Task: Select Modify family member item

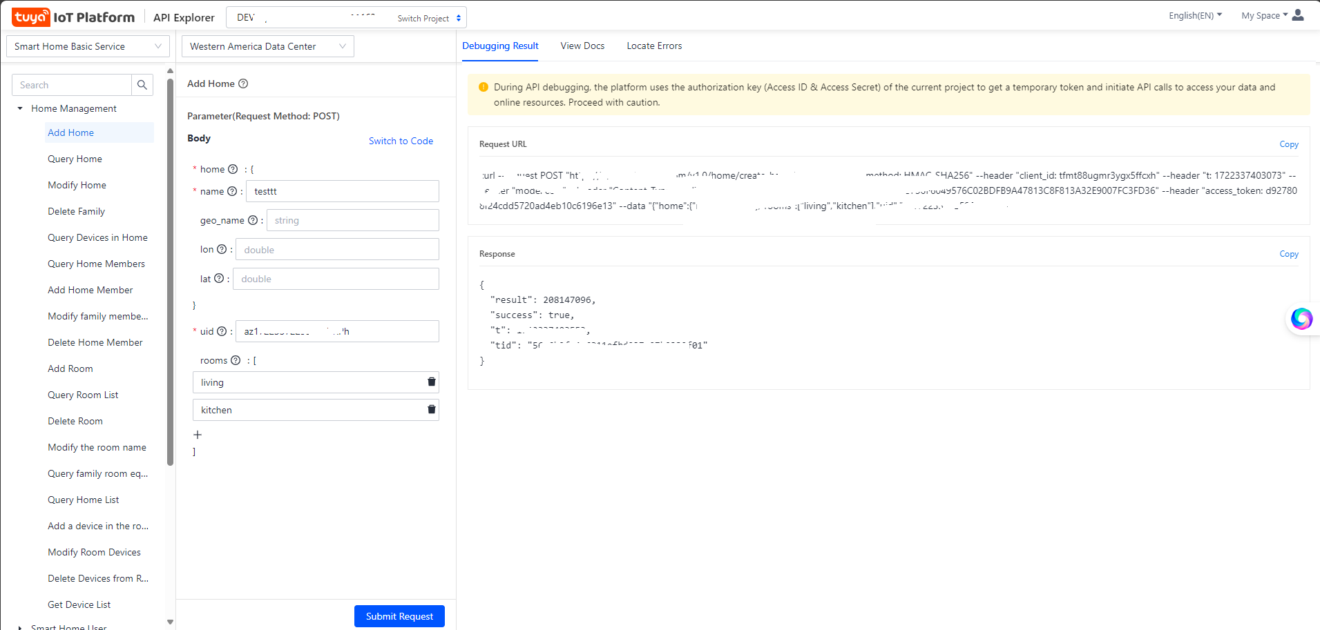Action: pyautogui.click(x=98, y=316)
